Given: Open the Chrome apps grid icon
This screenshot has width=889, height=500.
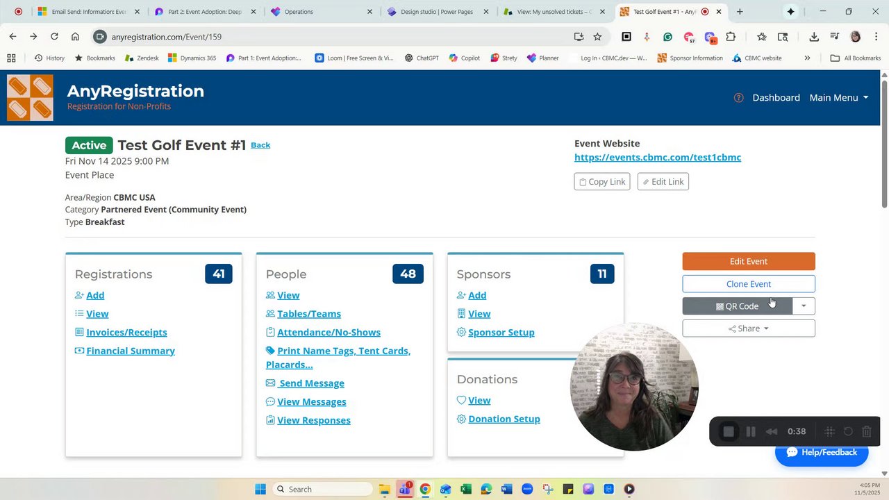Looking at the screenshot, I should (x=11, y=58).
